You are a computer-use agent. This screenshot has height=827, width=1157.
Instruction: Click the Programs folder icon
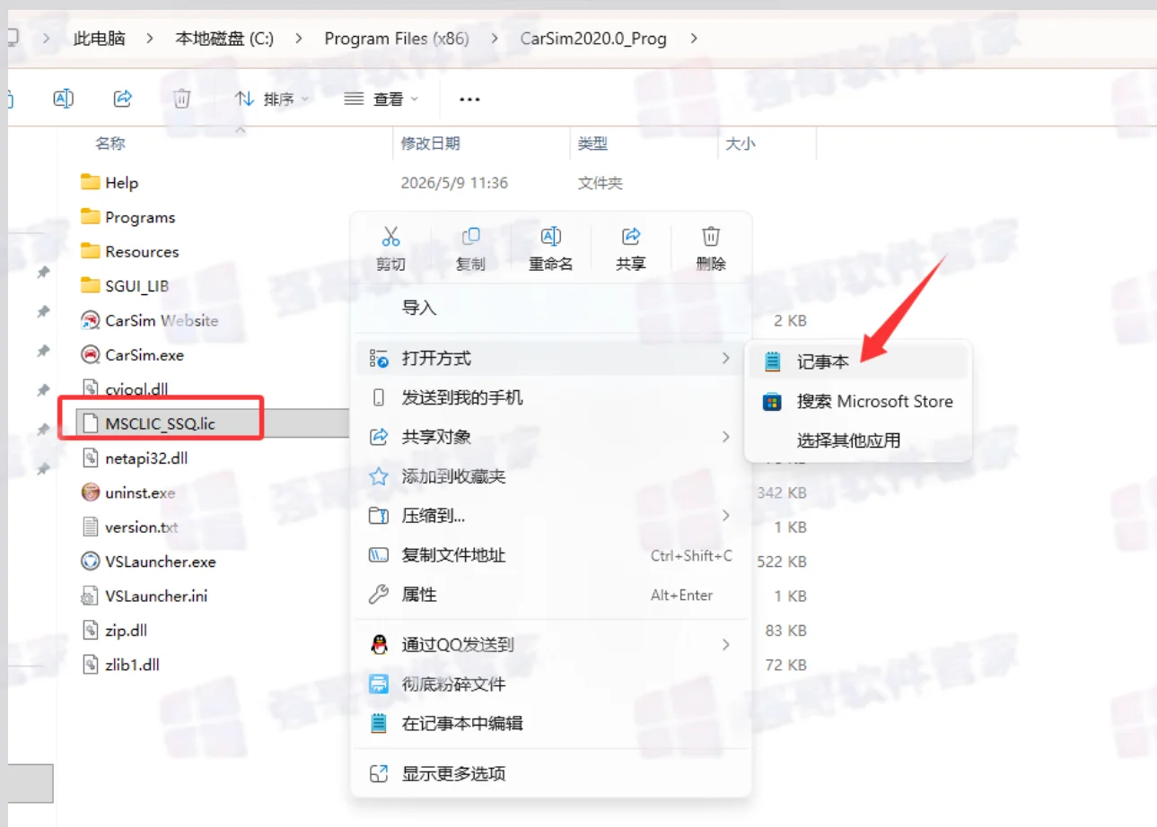[90, 217]
